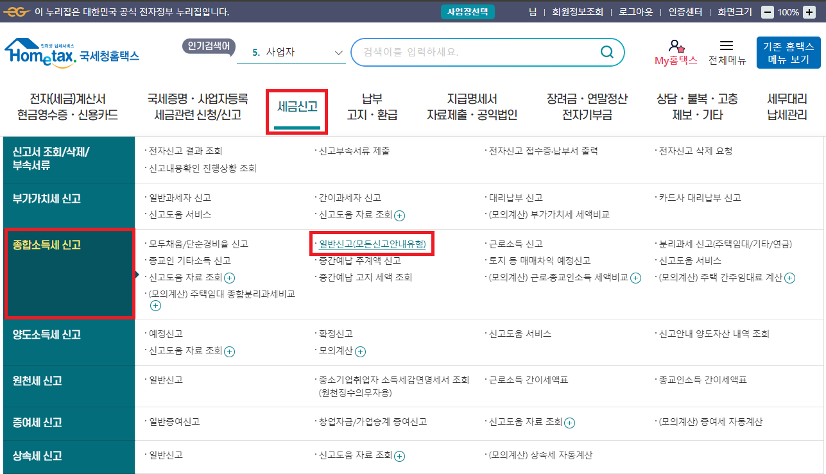Expand plus icon beside 종합소득세 신고도움 자료 조회

coord(229,278)
